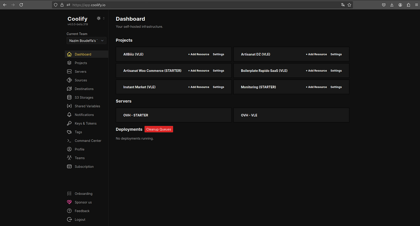Click the Onboarding checklist icon
The image size is (420, 226).
[69, 194]
